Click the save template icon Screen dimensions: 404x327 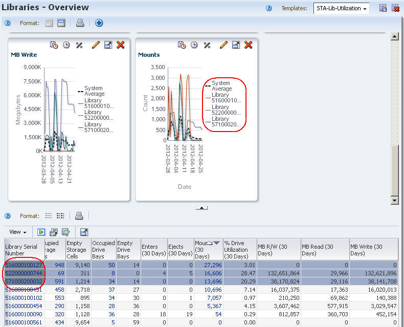tap(383, 8)
